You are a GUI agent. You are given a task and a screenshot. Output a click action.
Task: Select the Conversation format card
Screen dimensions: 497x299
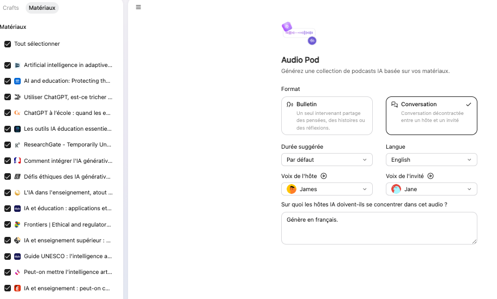[431, 115]
